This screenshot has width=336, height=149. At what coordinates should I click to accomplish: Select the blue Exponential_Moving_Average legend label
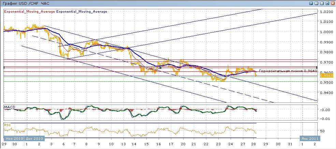(82, 12)
